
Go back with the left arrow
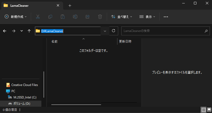coord(5,31)
